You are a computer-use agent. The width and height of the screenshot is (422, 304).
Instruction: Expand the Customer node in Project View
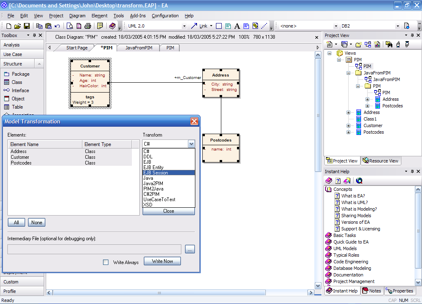click(x=349, y=125)
